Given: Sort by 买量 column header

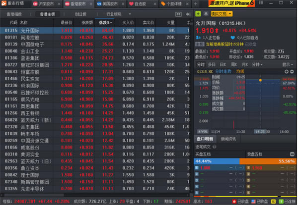Looking at the screenshot, I should point(170,23).
